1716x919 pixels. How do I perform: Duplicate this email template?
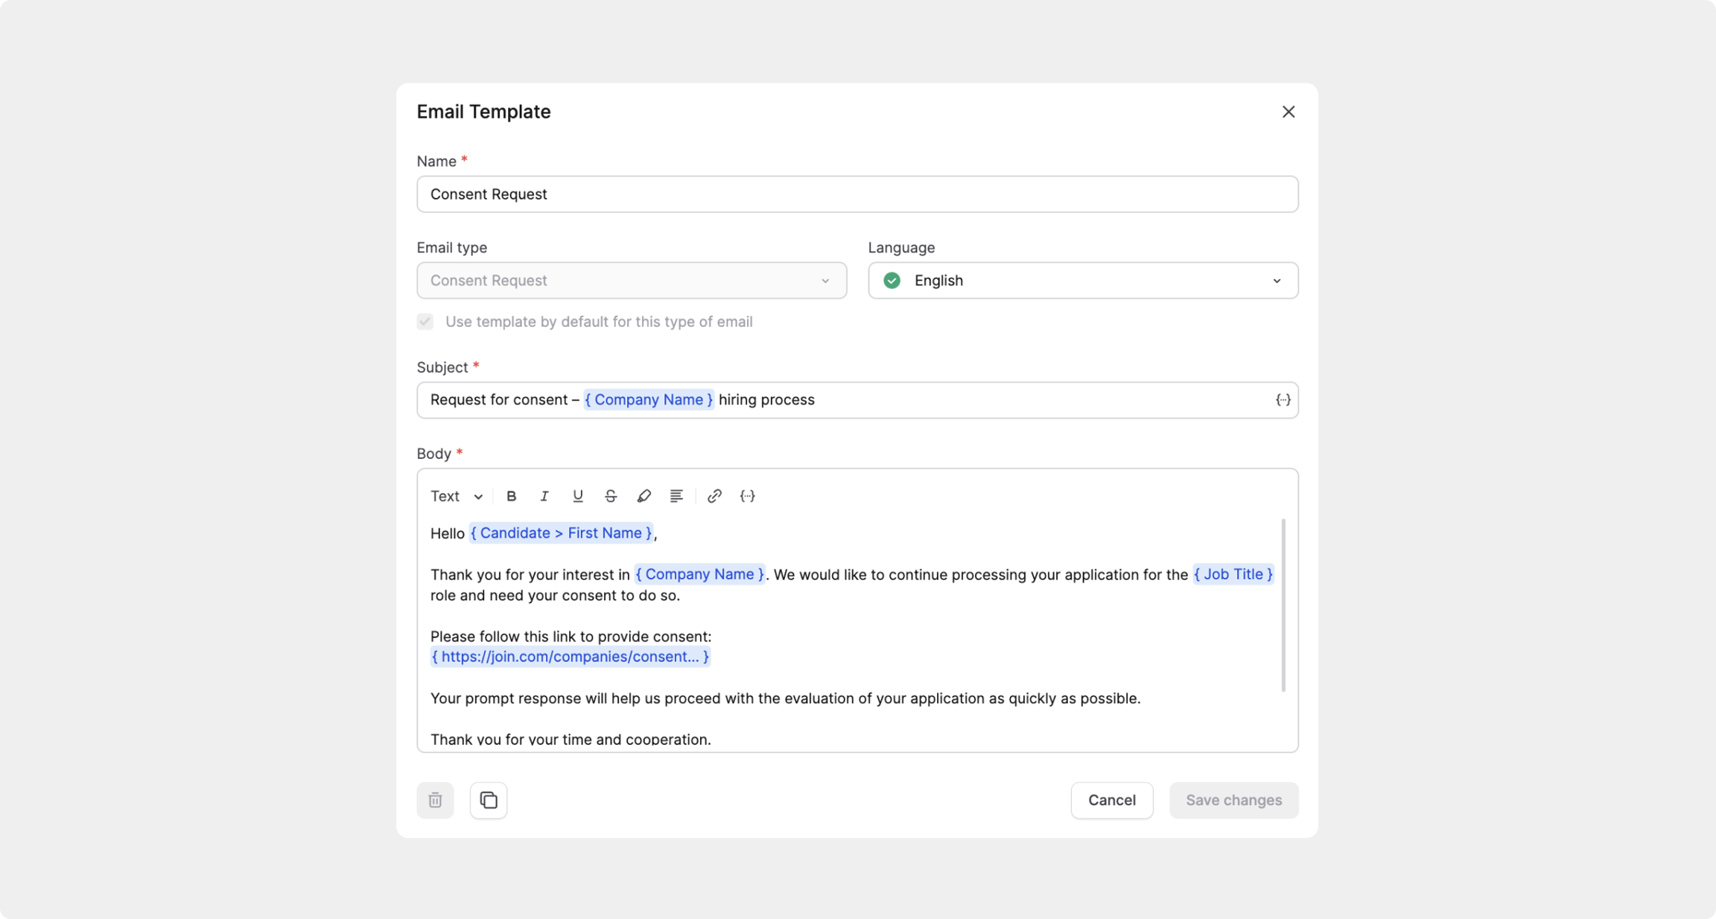click(x=489, y=801)
